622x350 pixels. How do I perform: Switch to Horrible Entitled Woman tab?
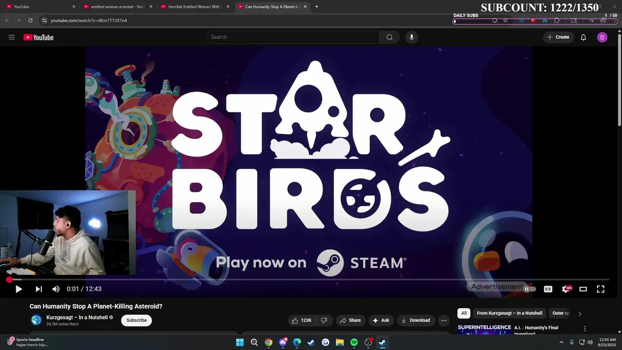[194, 7]
